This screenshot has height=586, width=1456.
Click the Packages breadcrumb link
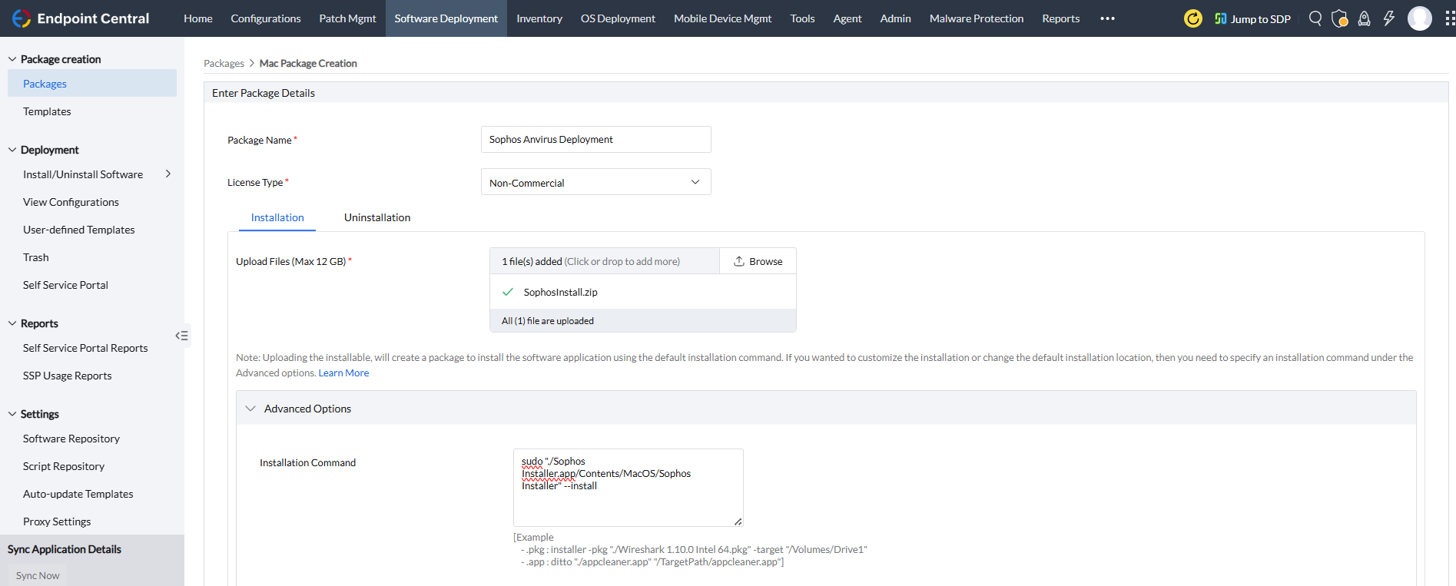coord(224,63)
